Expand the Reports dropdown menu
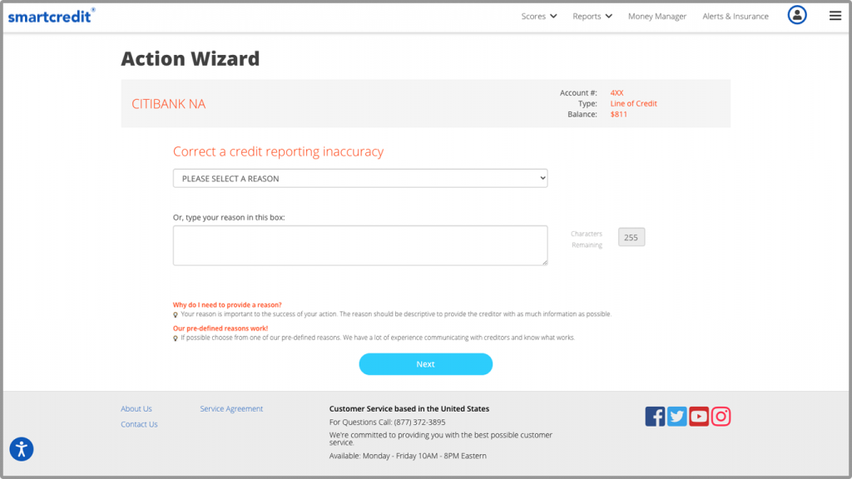852x479 pixels. pos(592,17)
